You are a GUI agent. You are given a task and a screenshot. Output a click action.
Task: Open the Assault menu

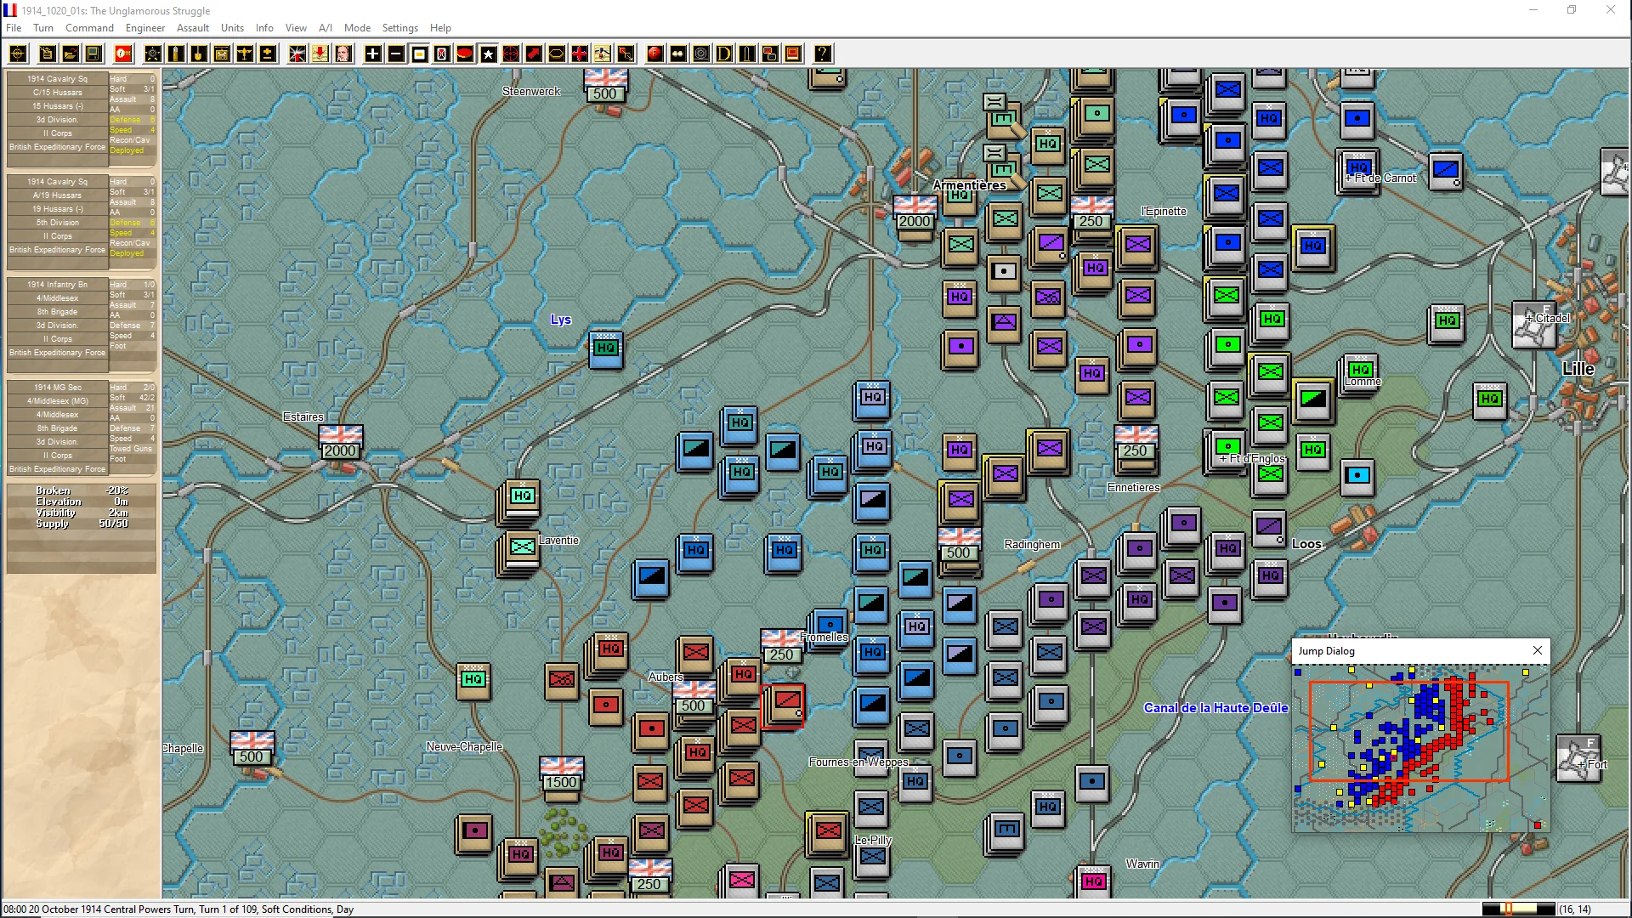point(193,28)
